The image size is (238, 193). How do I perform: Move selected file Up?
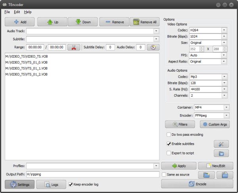tap(52, 22)
